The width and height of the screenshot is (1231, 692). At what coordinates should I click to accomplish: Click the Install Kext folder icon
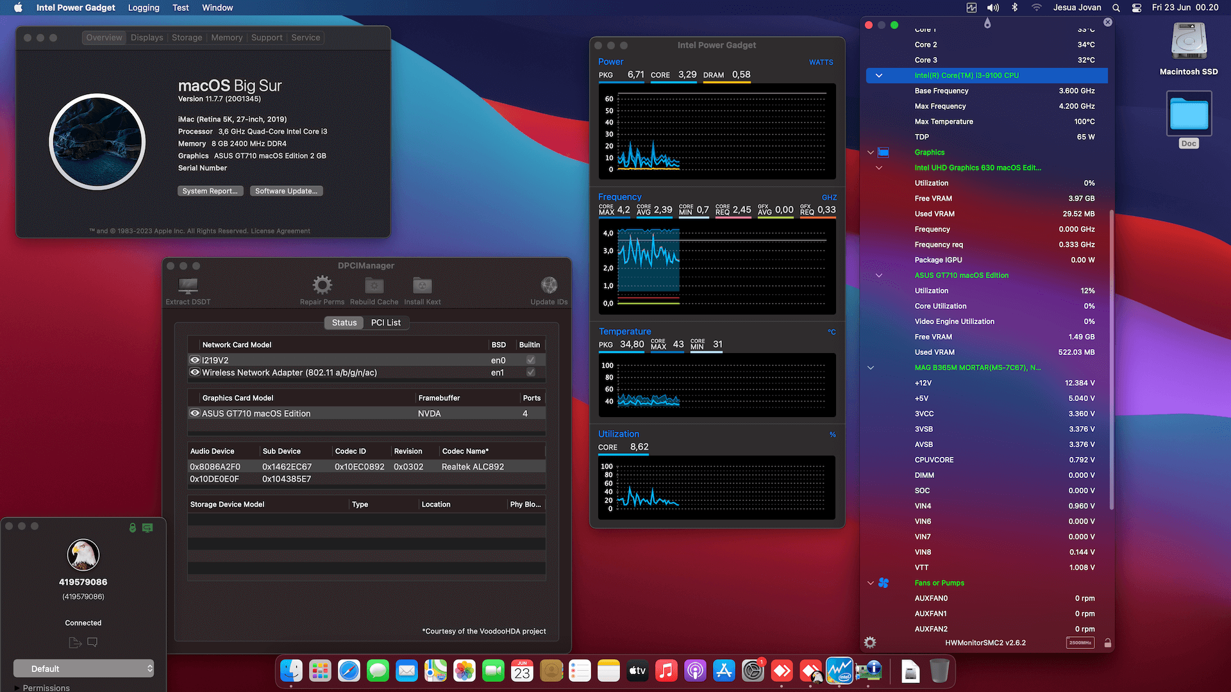422,285
